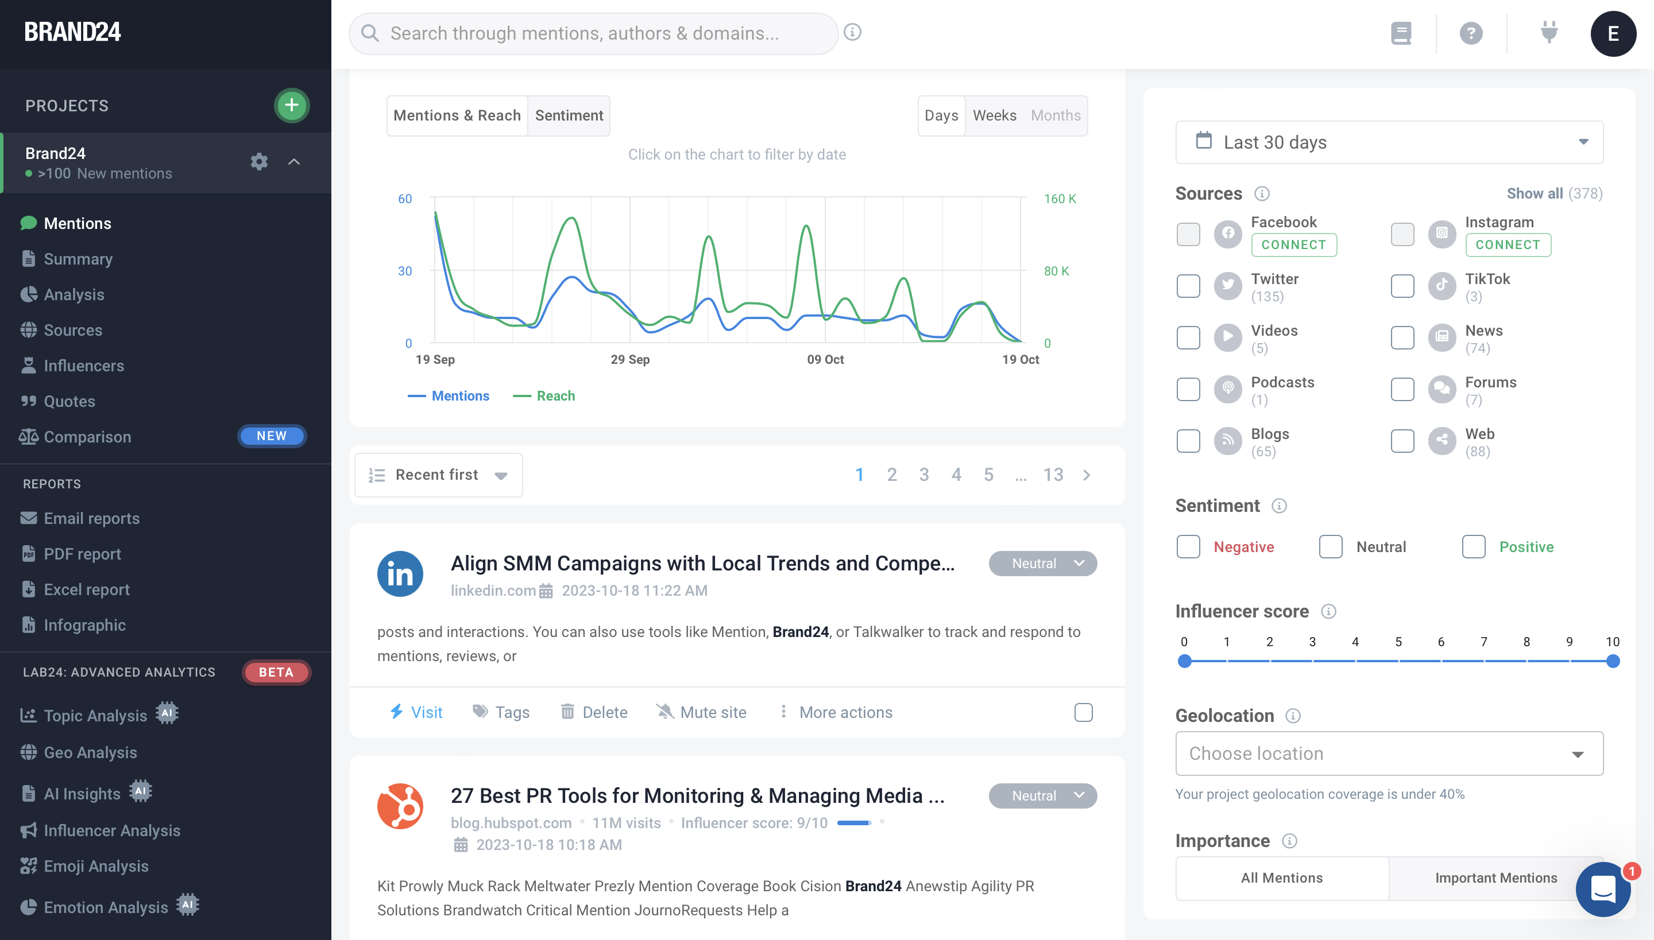Enable the Twitter sources filter

click(x=1188, y=286)
